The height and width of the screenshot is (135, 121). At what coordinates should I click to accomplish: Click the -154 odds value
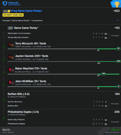(x=117, y=94)
